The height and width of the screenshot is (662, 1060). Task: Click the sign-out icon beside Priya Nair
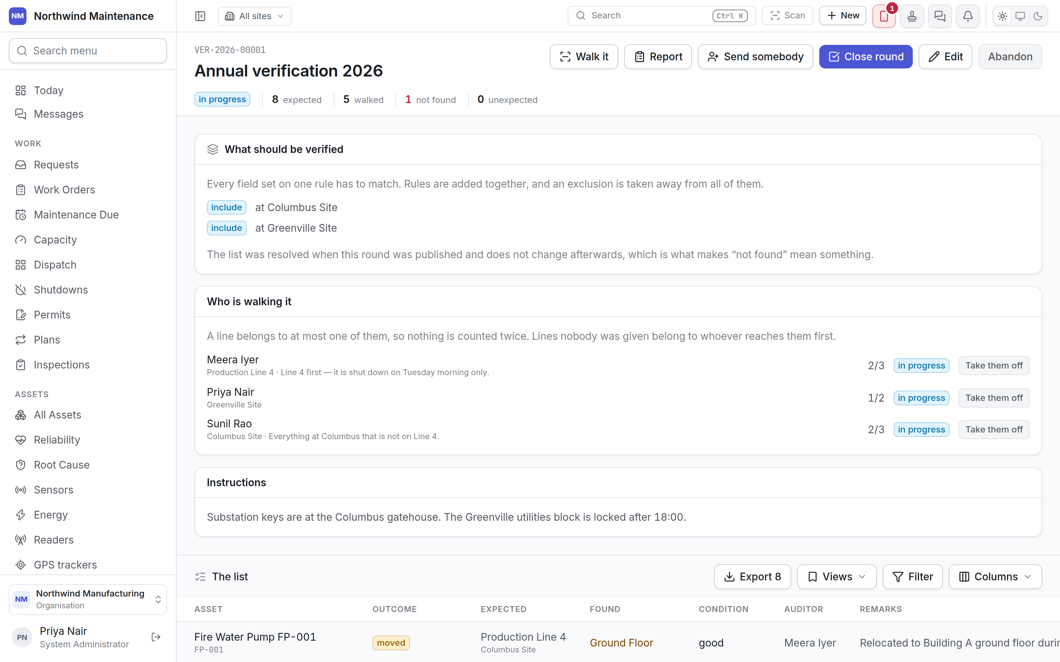coord(156,637)
